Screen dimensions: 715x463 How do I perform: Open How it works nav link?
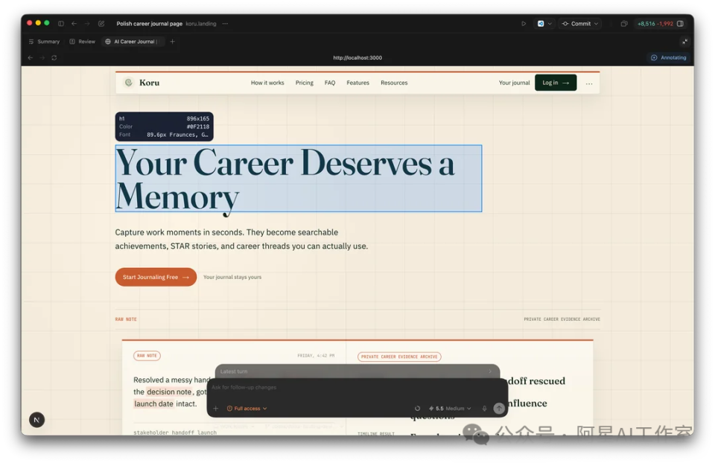pos(267,83)
